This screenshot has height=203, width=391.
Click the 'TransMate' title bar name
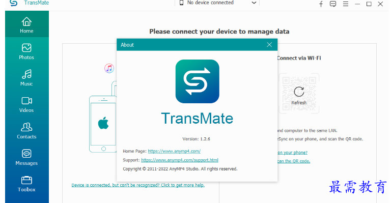tap(37, 3)
